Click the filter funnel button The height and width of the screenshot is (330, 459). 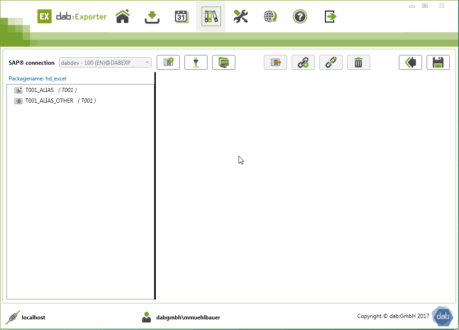196,62
